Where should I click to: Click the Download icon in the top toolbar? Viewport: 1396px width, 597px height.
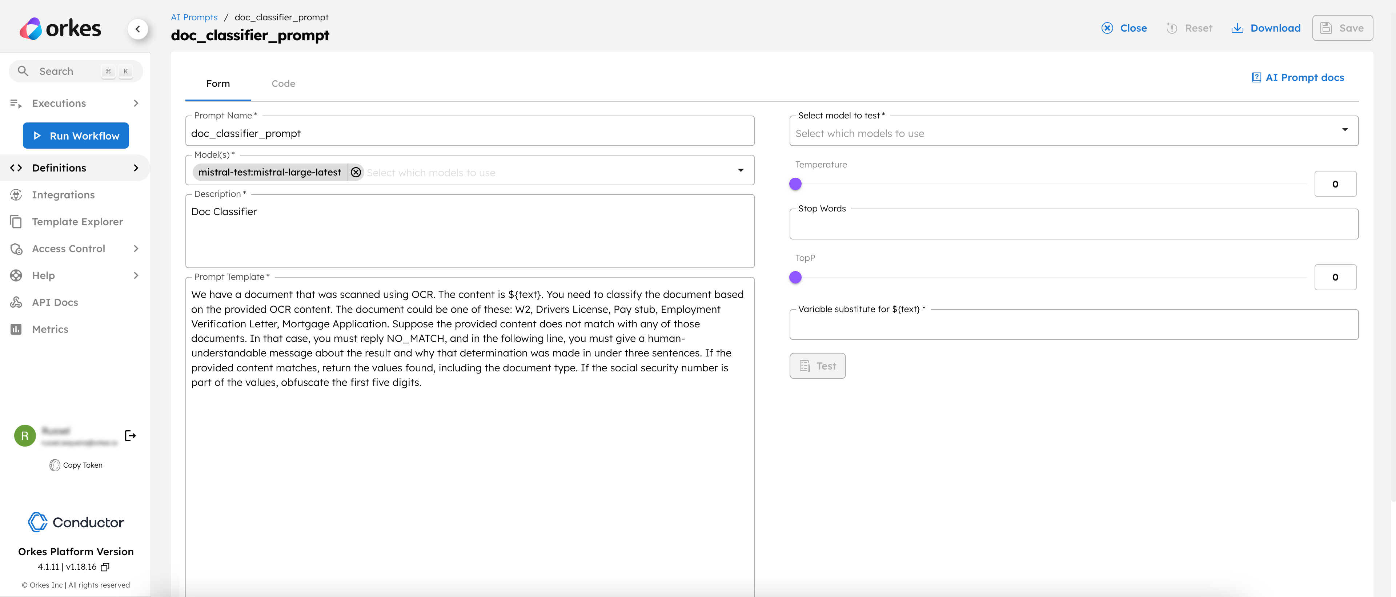tap(1238, 28)
